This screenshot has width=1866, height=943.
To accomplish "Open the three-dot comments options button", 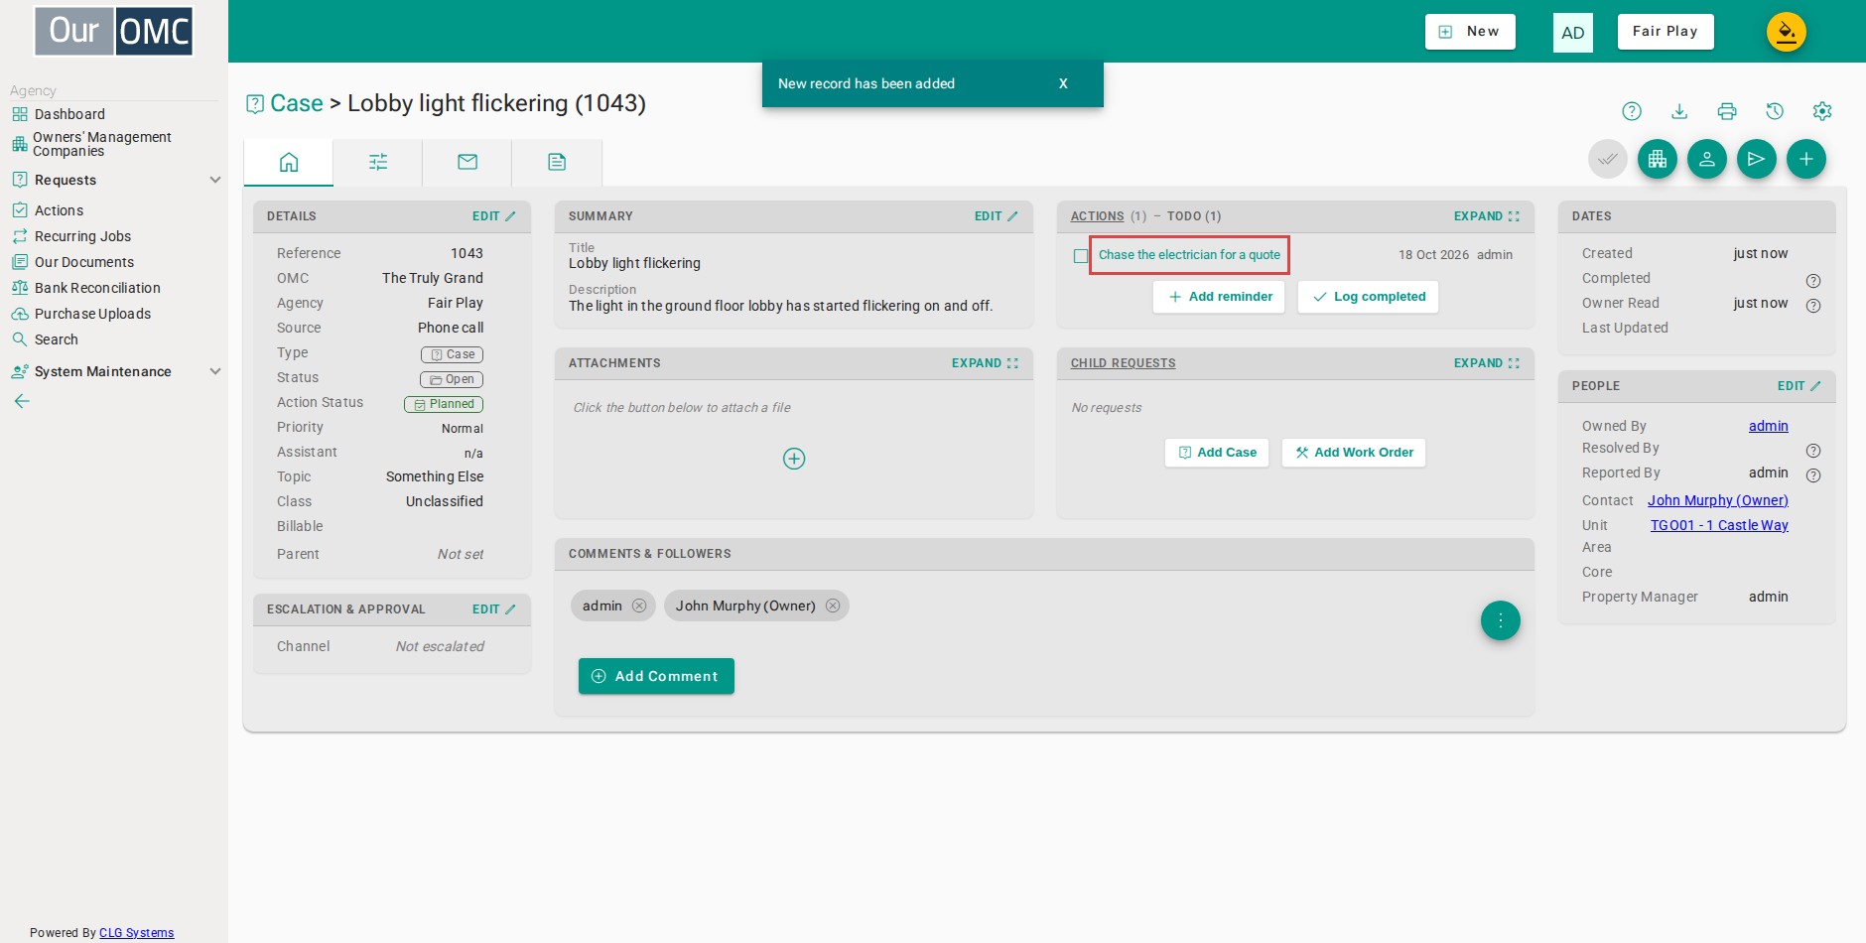I will pos(1501,620).
